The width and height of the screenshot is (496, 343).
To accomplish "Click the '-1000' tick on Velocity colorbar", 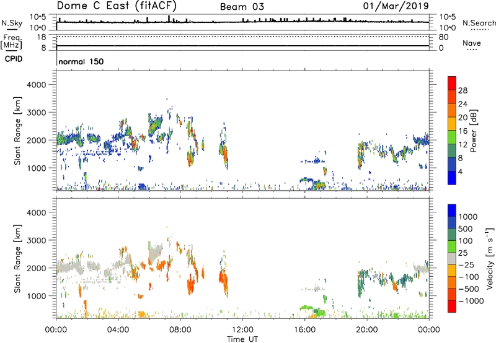I will click(x=471, y=301).
